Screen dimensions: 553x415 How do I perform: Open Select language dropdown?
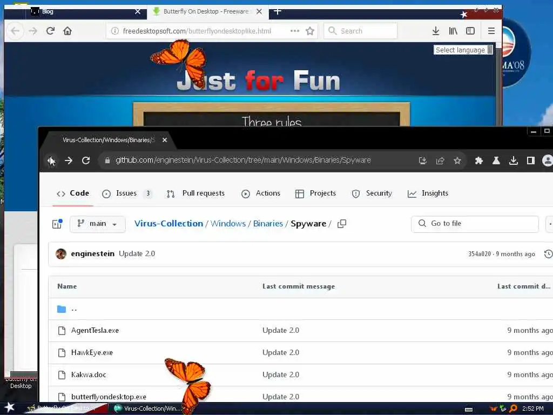pyautogui.click(x=464, y=50)
